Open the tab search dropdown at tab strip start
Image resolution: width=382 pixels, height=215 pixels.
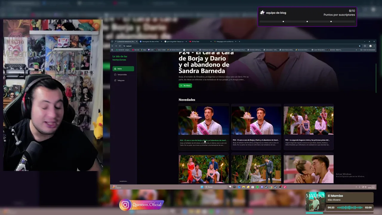[112, 42]
